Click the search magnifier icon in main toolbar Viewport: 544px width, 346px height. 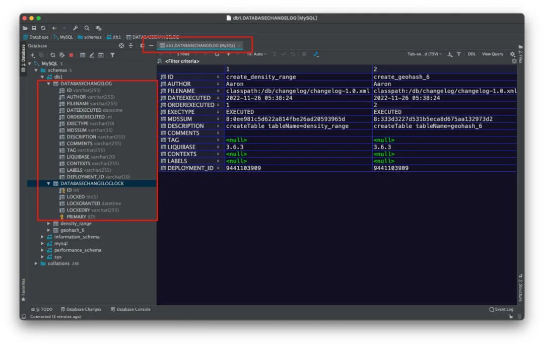[x=87, y=28]
